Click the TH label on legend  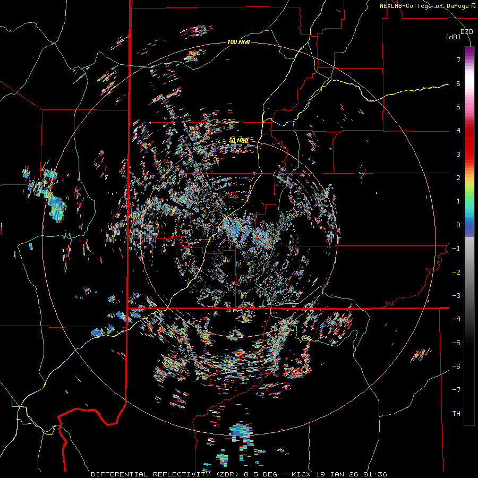point(456,414)
